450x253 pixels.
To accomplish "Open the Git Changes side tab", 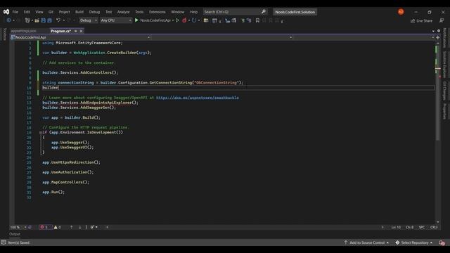I will (x=444, y=91).
